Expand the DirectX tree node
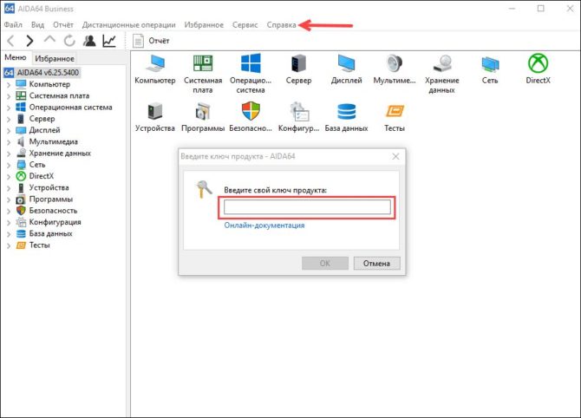This screenshot has width=581, height=418. tap(9, 176)
